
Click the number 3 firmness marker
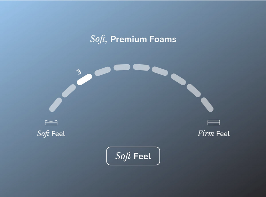pyautogui.click(x=79, y=72)
